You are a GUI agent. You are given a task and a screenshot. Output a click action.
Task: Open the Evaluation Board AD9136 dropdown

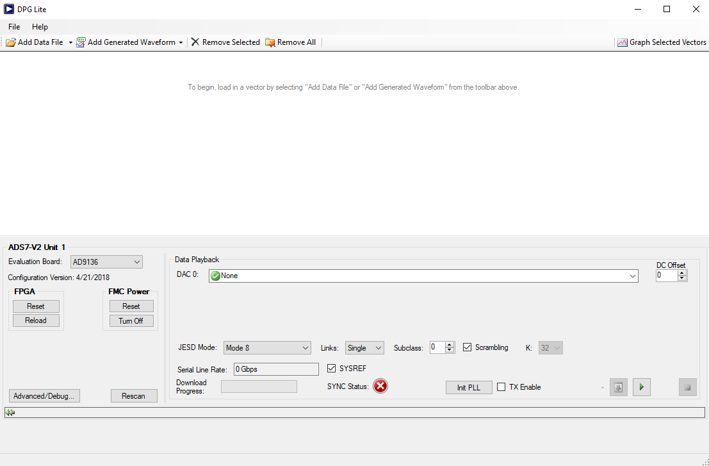(x=107, y=262)
